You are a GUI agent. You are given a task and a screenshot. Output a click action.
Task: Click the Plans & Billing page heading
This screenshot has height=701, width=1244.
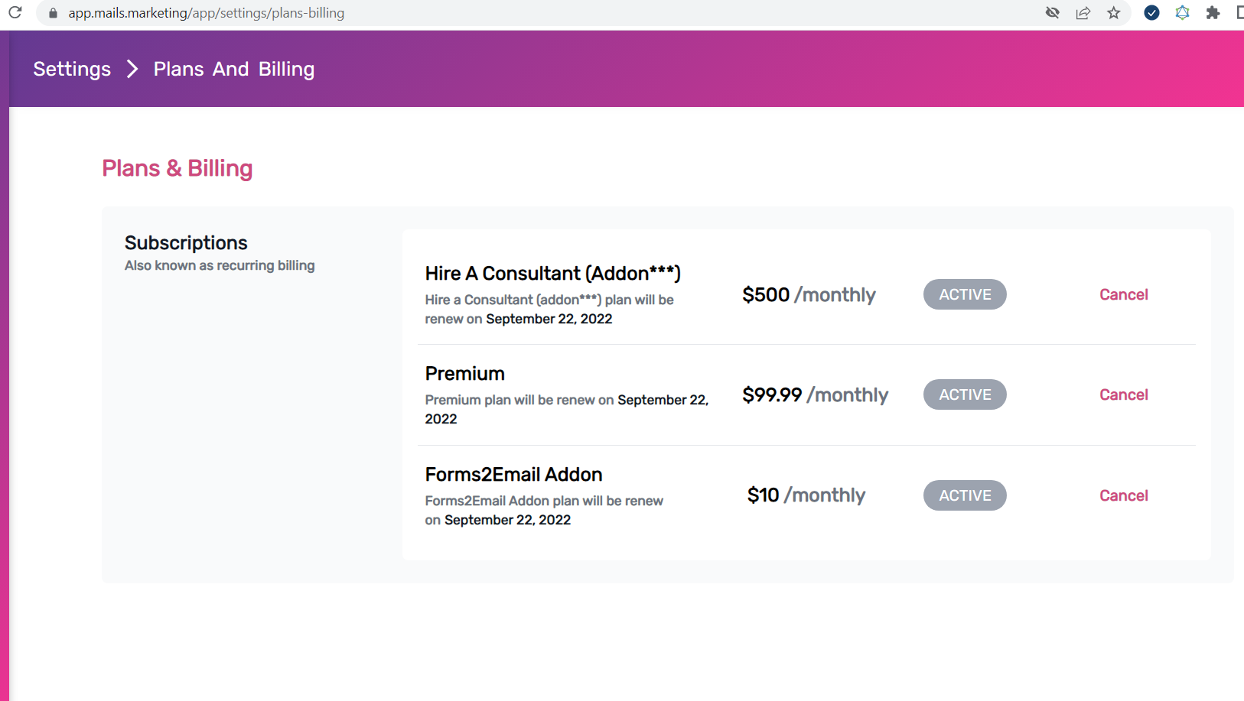point(177,168)
